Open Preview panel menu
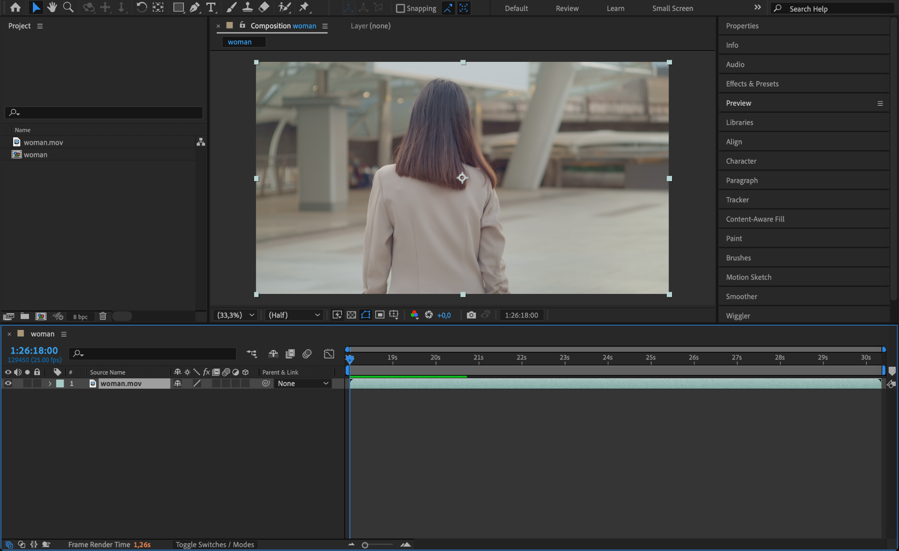Viewport: 899px width, 551px height. click(x=880, y=104)
